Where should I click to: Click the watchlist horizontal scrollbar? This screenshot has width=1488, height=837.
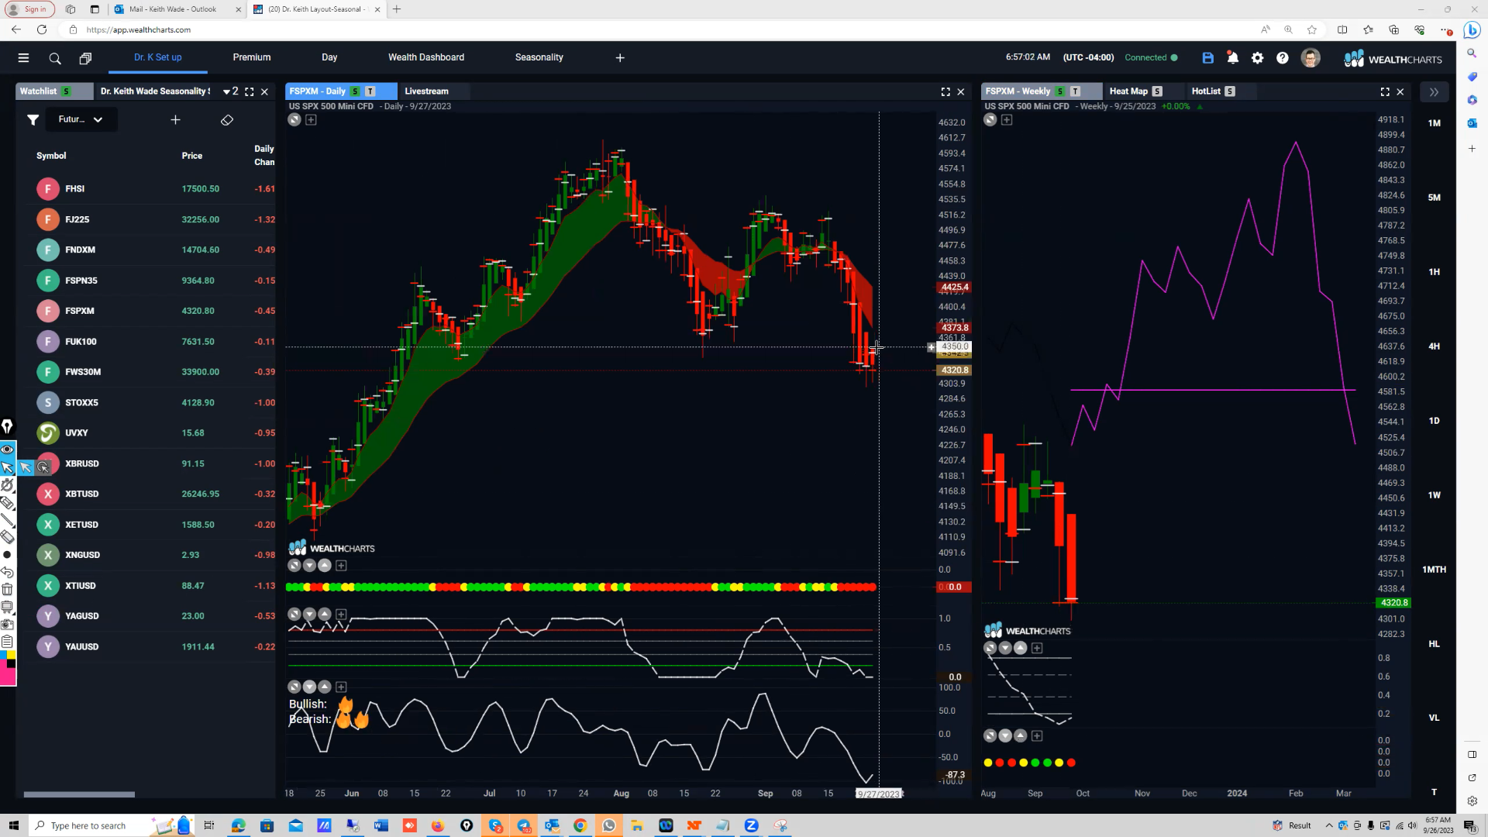pos(79,794)
